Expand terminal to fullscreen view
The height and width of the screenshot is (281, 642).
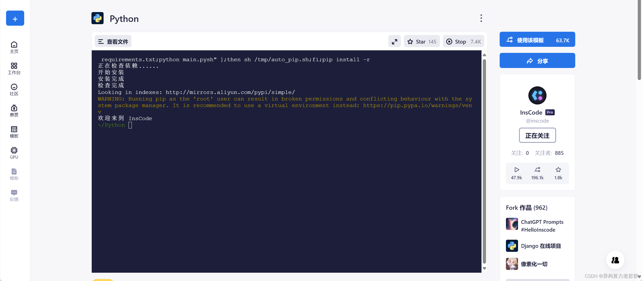pos(394,42)
